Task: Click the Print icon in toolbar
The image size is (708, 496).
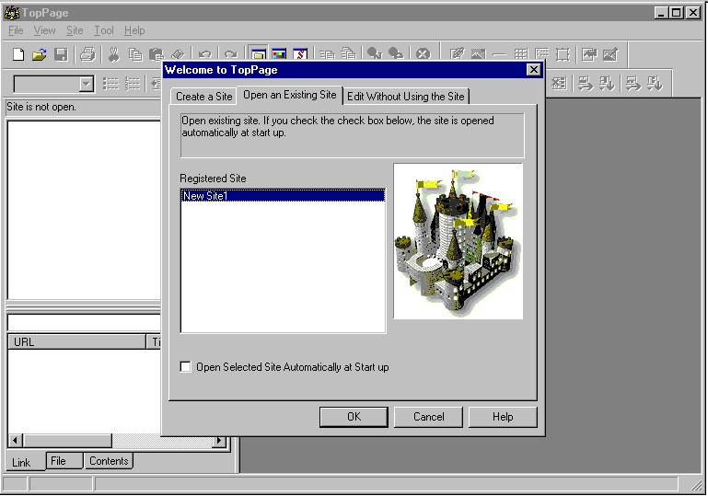Action: coord(87,55)
